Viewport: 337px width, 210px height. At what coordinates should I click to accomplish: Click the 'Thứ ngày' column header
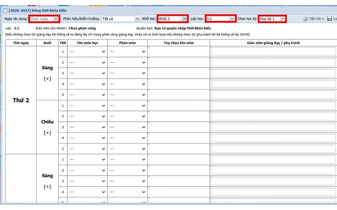21,43
